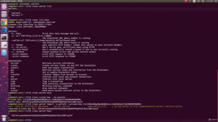Click the 'convert' subcommand
218x122 pixels.
[x=15, y=68]
